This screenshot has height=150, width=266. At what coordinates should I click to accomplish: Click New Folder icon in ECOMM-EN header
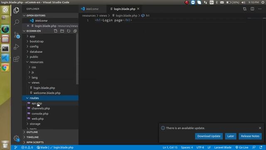(62, 31)
